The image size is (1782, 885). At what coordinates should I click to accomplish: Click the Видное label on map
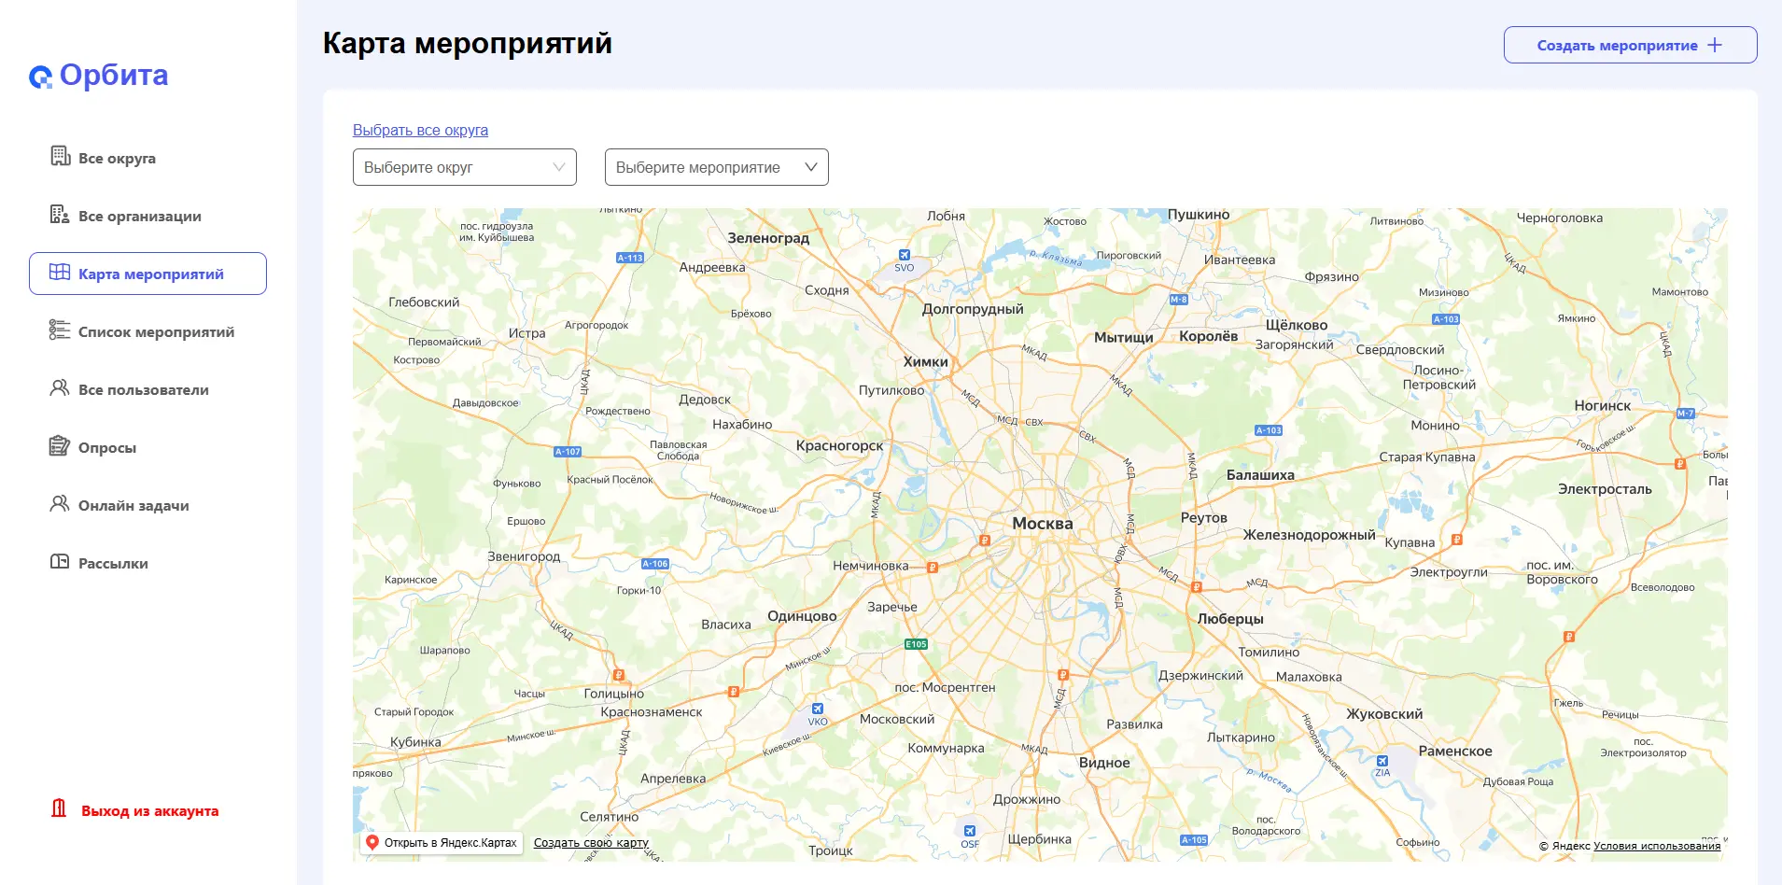point(1104,763)
